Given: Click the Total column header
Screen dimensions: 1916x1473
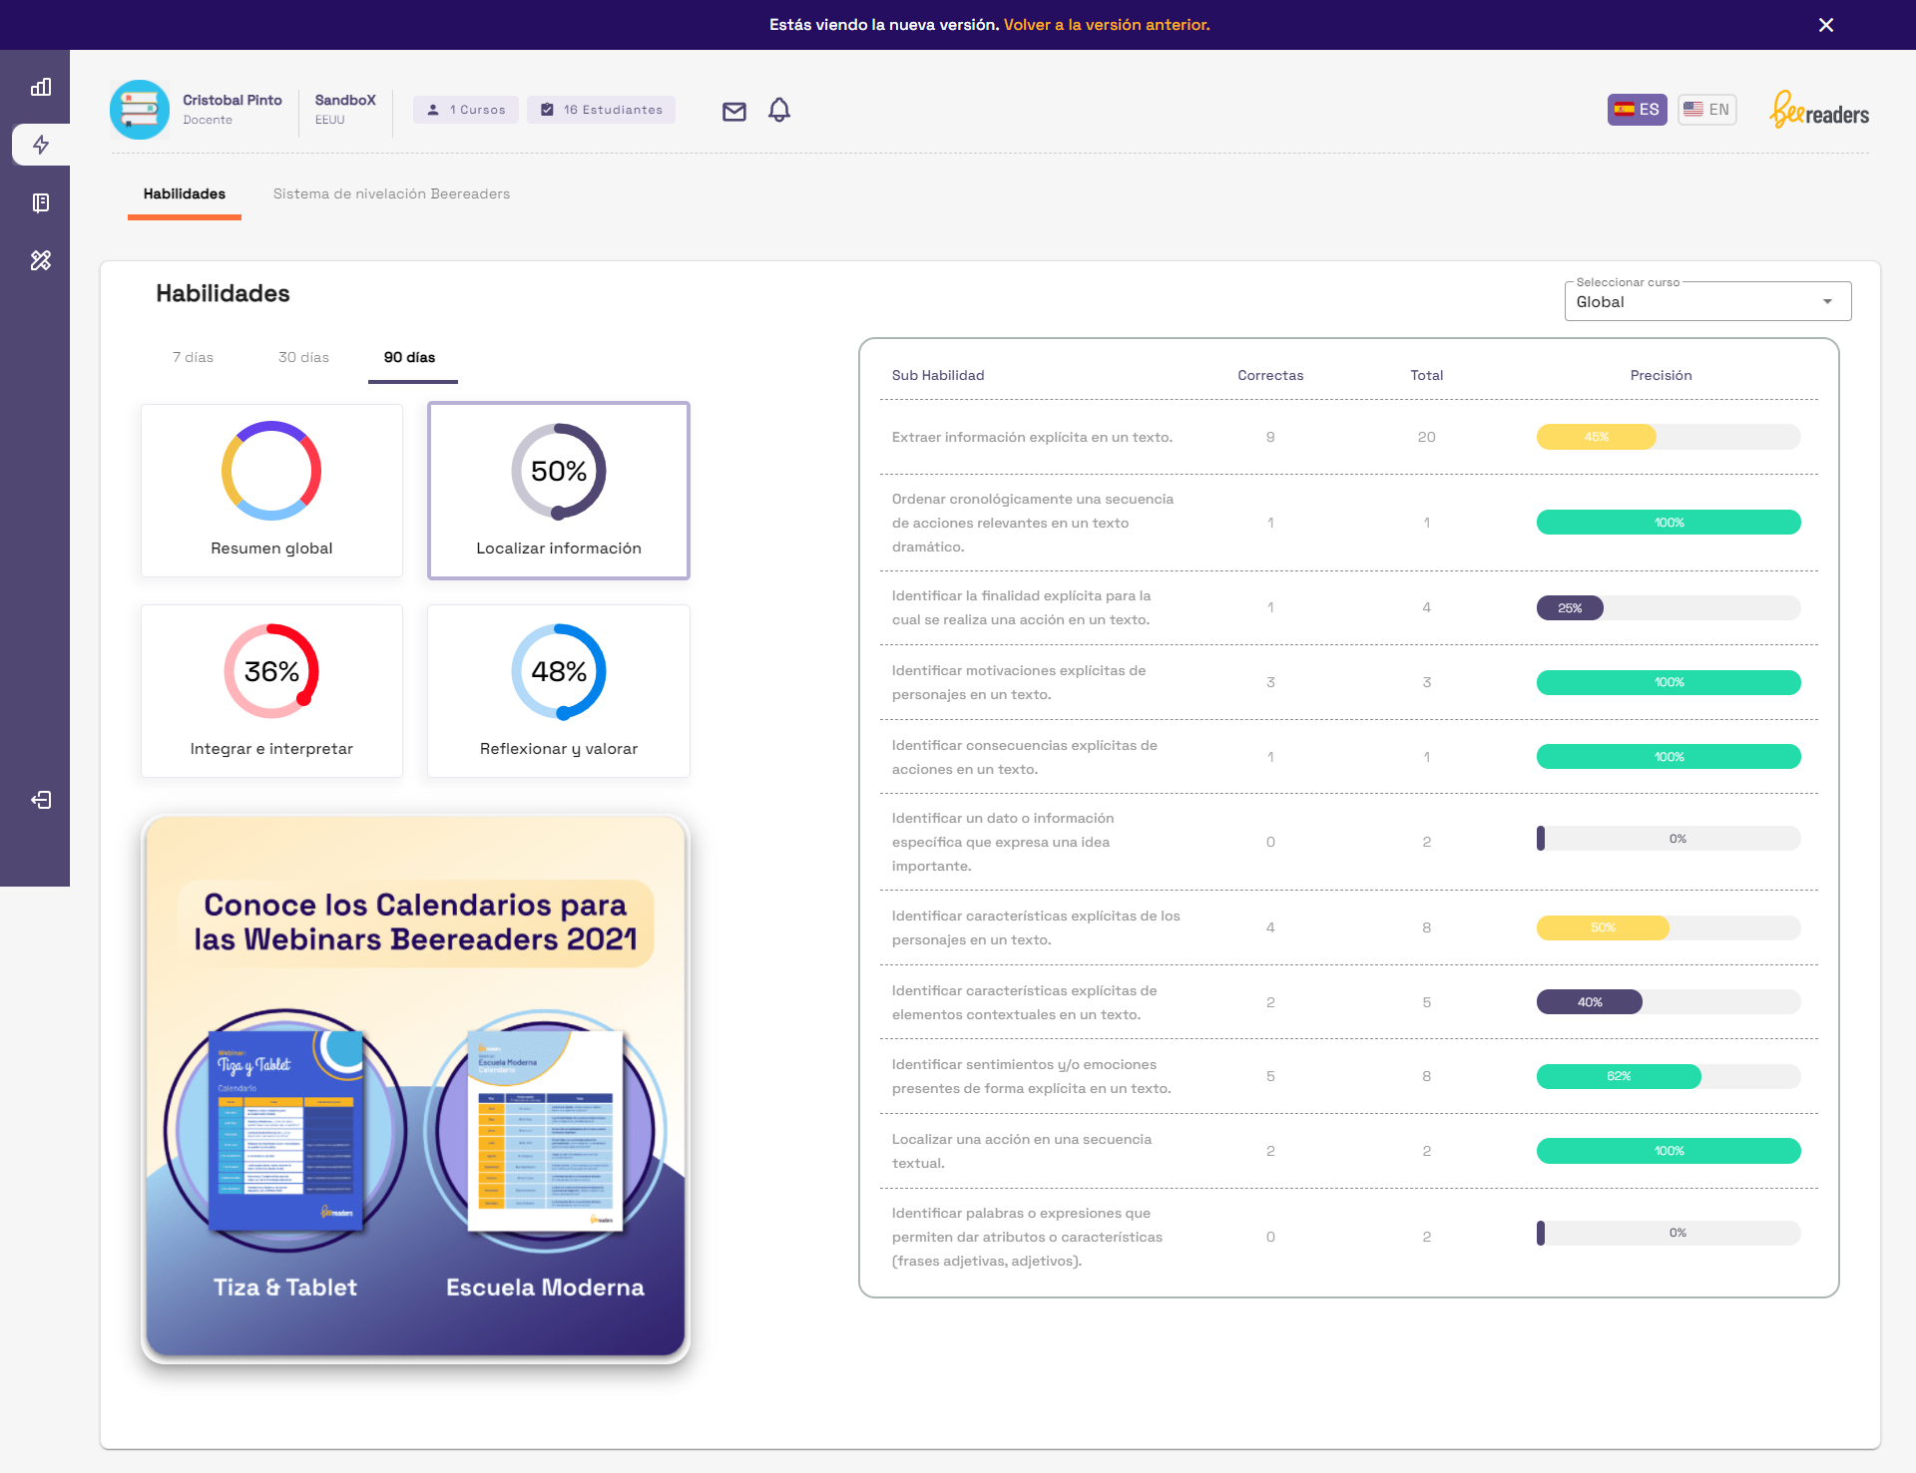Looking at the screenshot, I should tap(1427, 375).
